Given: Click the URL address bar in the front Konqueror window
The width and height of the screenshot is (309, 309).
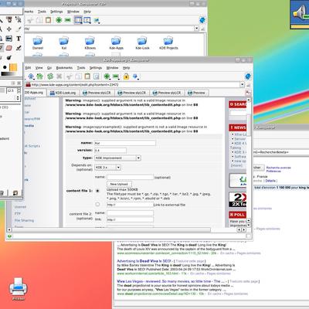Looking at the screenshot, I should (x=133, y=84).
